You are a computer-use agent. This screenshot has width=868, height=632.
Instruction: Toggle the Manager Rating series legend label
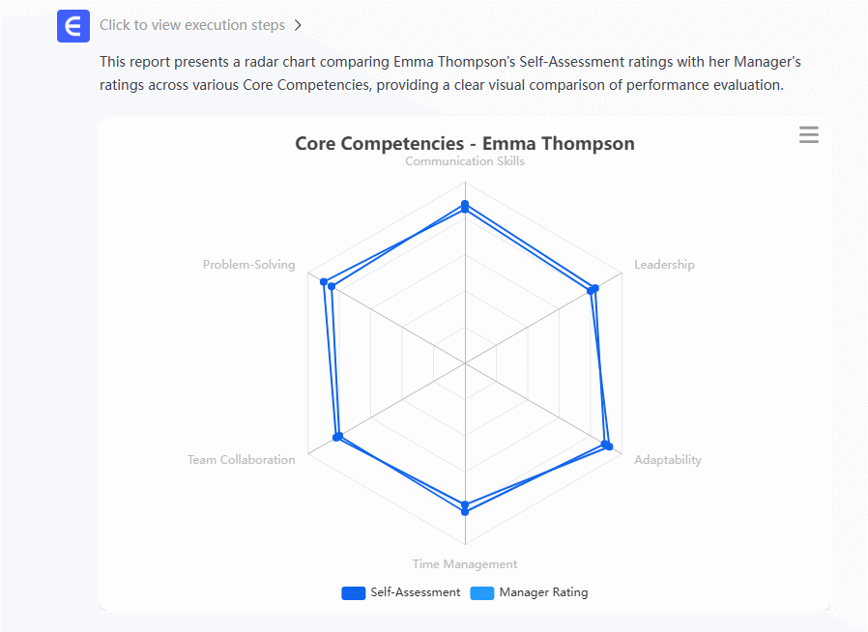point(543,592)
